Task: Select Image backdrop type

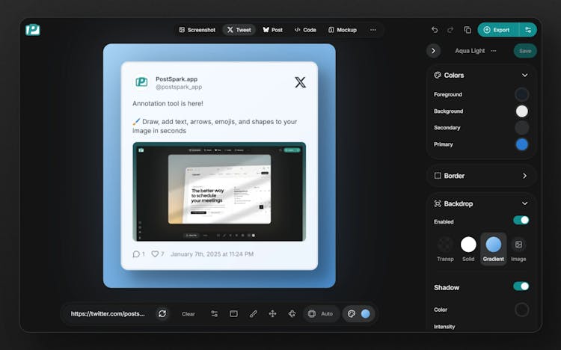Action: [x=518, y=249]
